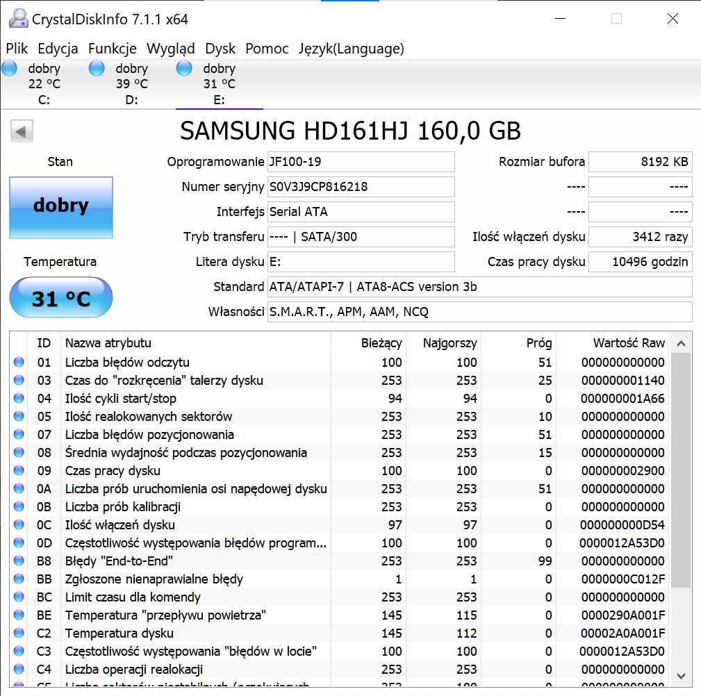Image resolution: width=701 pixels, height=696 pixels.
Task: Click the Oprogramowanie field JF100-19
Action: pyautogui.click(x=361, y=162)
